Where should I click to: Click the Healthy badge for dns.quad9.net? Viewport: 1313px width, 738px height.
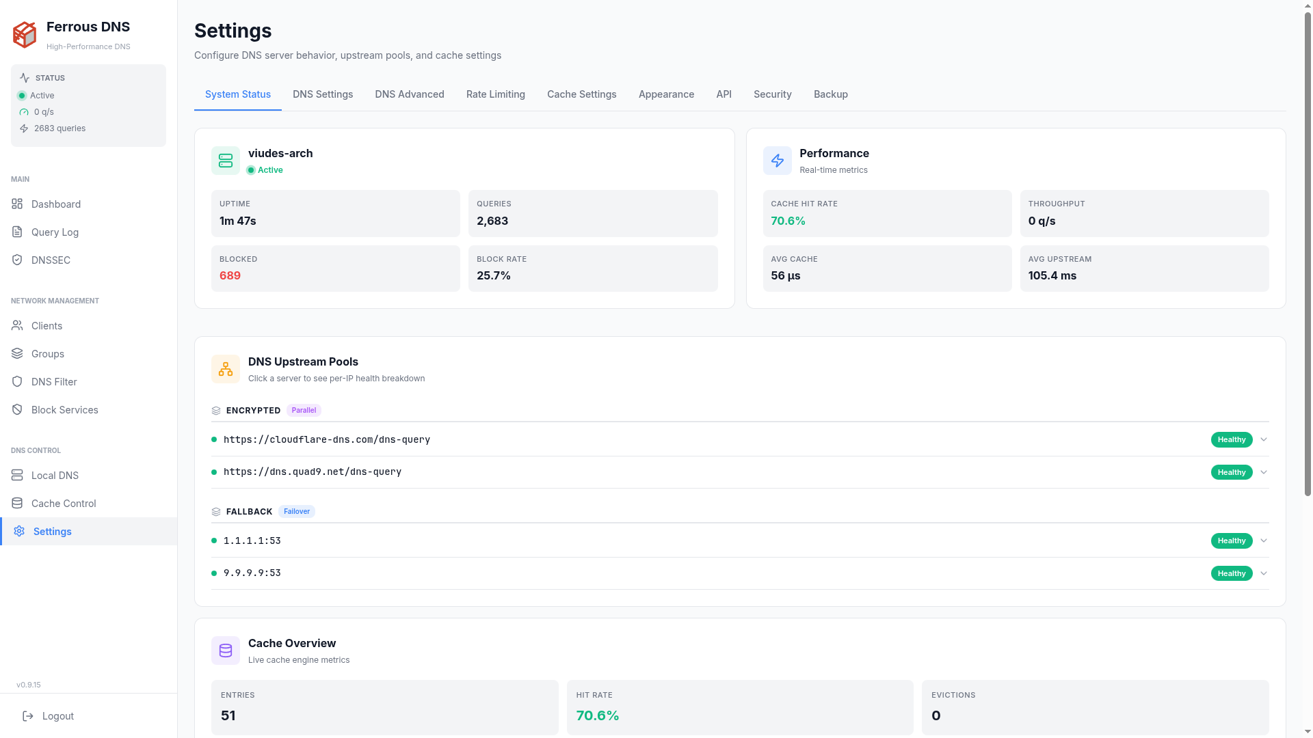point(1232,472)
